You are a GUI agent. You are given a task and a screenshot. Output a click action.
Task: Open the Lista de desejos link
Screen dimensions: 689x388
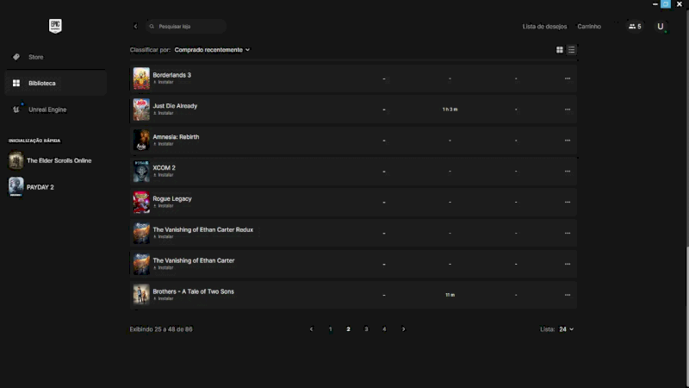tap(544, 27)
